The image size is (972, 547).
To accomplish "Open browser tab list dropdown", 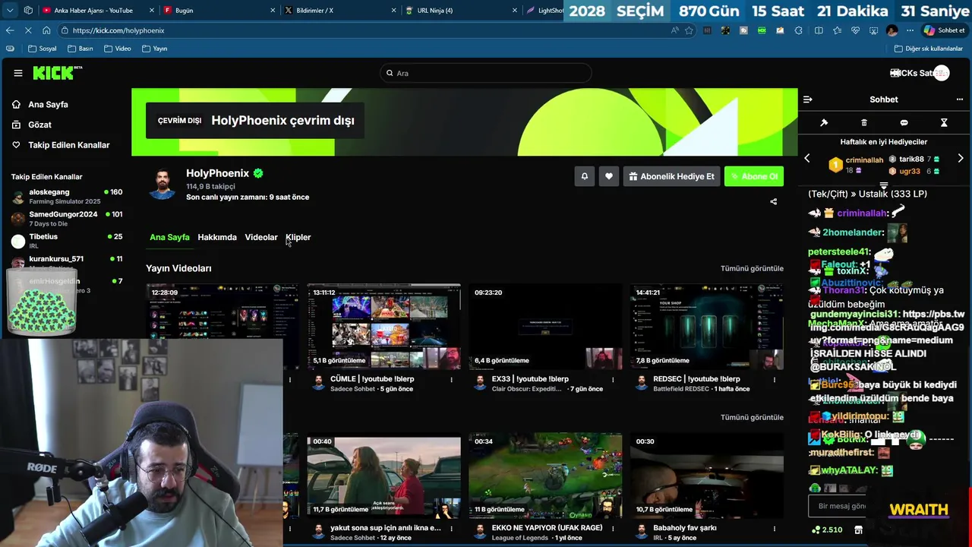I will click(10, 11).
